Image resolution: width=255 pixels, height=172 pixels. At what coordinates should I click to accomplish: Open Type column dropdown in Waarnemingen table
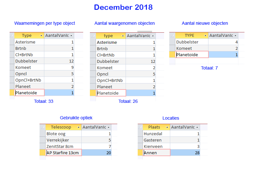(41, 36)
